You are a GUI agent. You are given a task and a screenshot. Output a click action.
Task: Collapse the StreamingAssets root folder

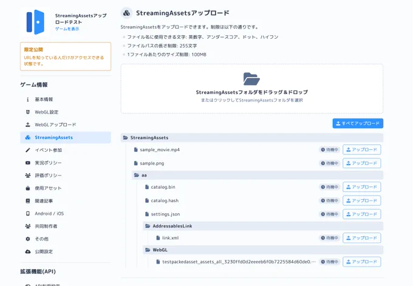click(x=252, y=138)
